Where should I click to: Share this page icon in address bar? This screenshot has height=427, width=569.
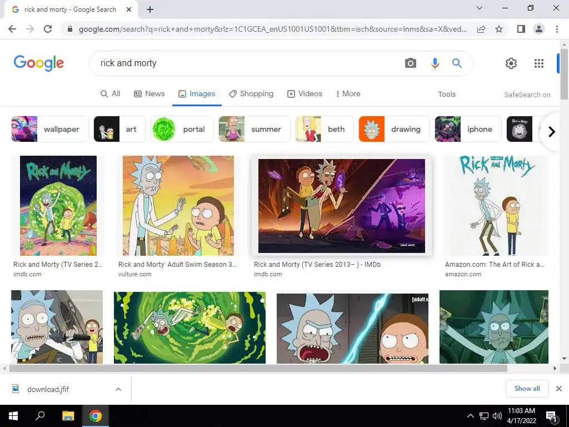481,29
